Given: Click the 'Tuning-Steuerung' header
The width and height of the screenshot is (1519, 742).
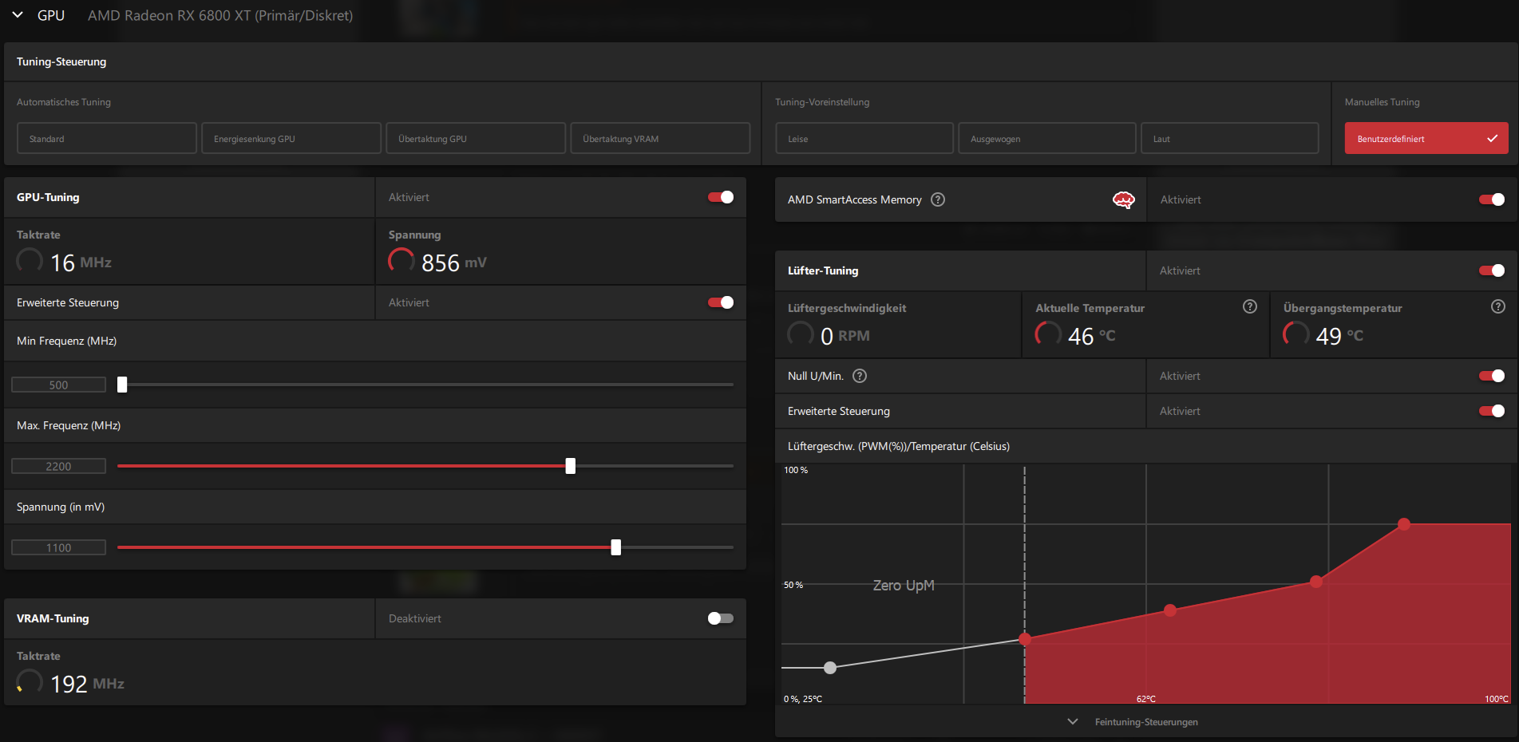Looking at the screenshot, I should (x=61, y=61).
